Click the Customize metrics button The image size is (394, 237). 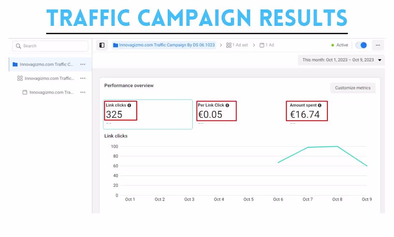point(352,88)
